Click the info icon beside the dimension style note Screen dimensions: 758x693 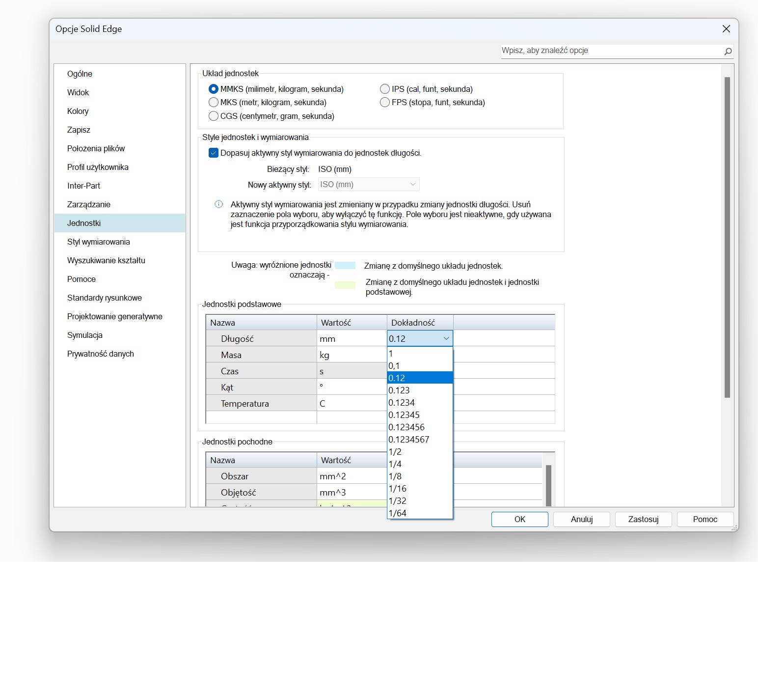pyautogui.click(x=219, y=204)
